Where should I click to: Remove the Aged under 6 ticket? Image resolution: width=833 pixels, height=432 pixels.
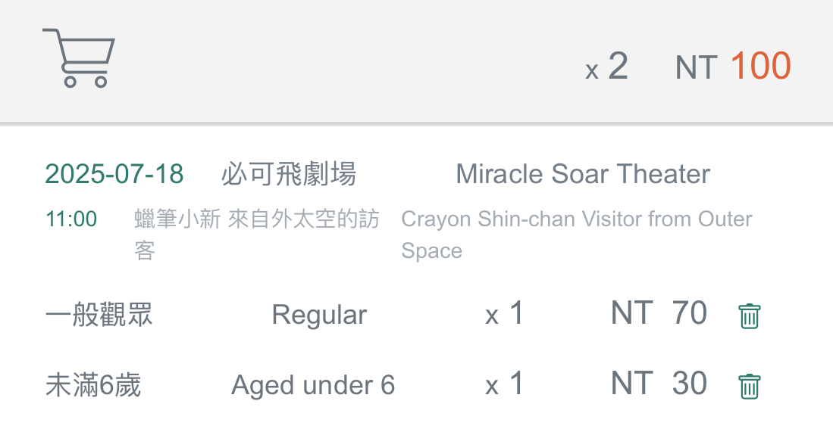pyautogui.click(x=749, y=387)
